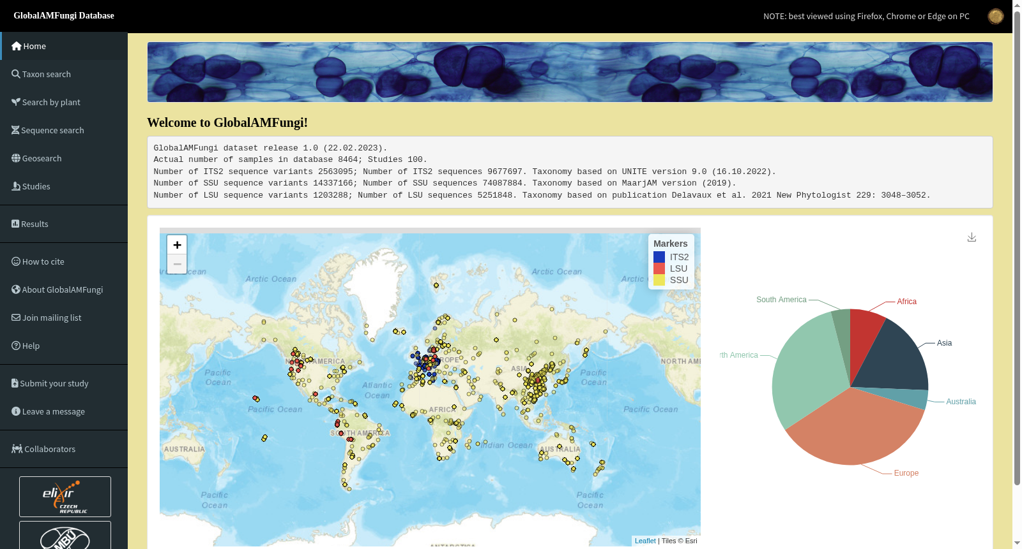Select Join mailing list
The width and height of the screenshot is (1022, 549).
(64, 318)
